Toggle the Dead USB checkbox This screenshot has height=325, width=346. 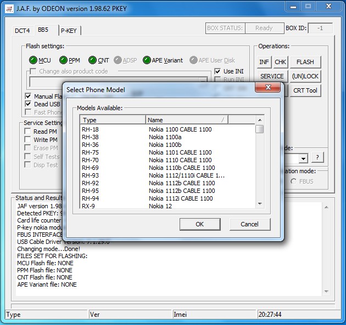(29, 104)
